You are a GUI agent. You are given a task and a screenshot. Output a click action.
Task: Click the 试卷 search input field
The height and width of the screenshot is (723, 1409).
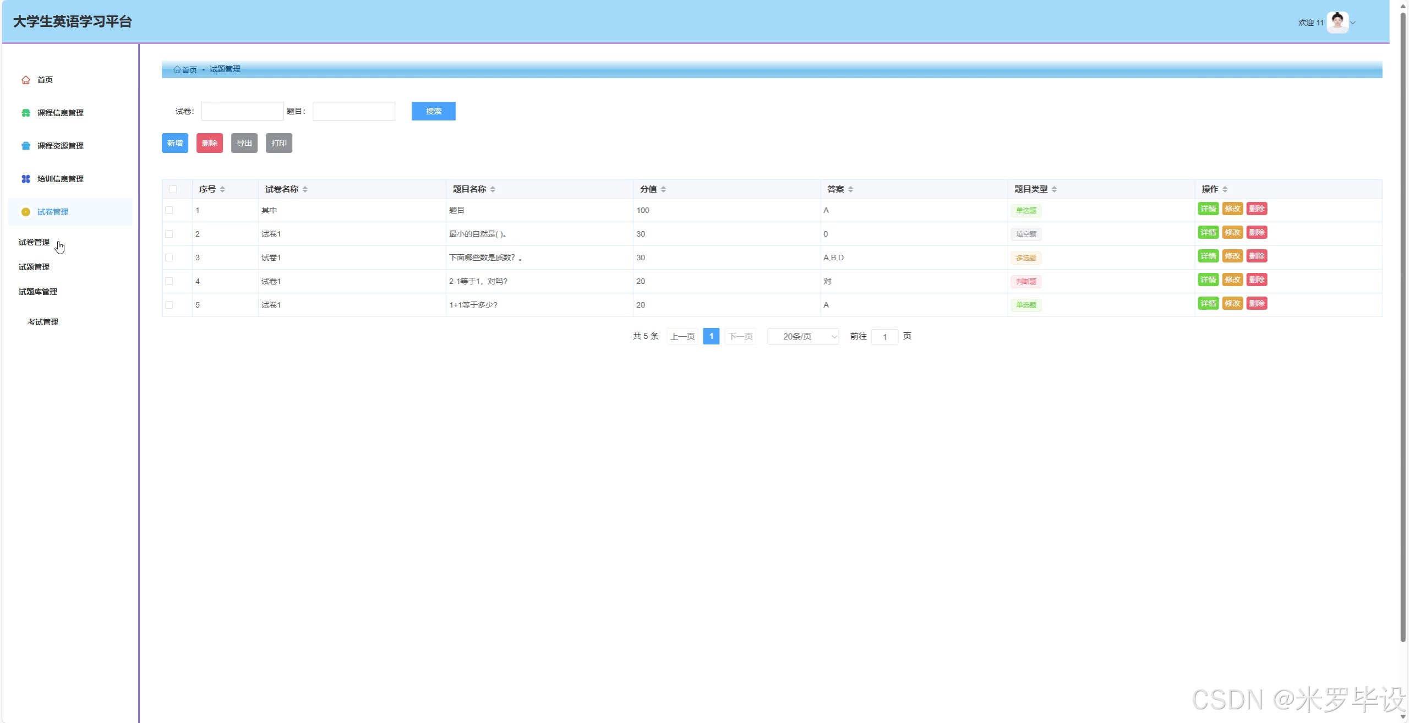pyautogui.click(x=243, y=111)
